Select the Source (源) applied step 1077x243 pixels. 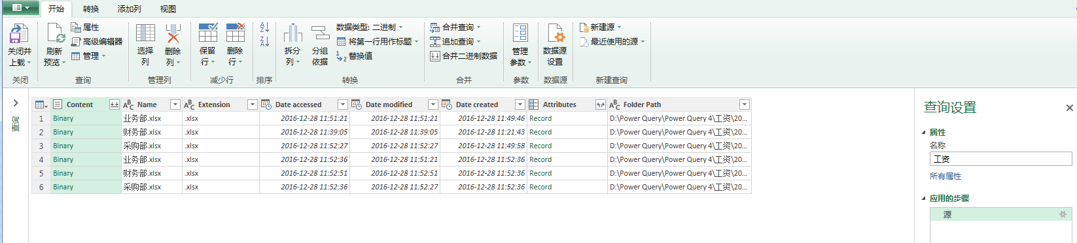coord(1000,214)
